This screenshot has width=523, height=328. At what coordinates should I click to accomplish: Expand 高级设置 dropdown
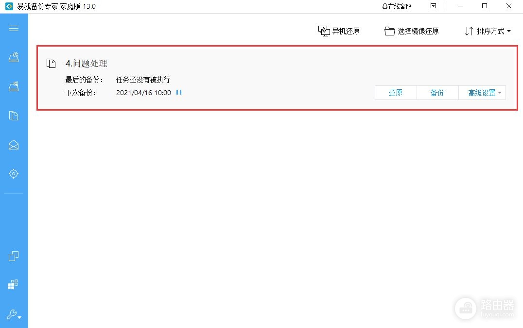coord(482,93)
